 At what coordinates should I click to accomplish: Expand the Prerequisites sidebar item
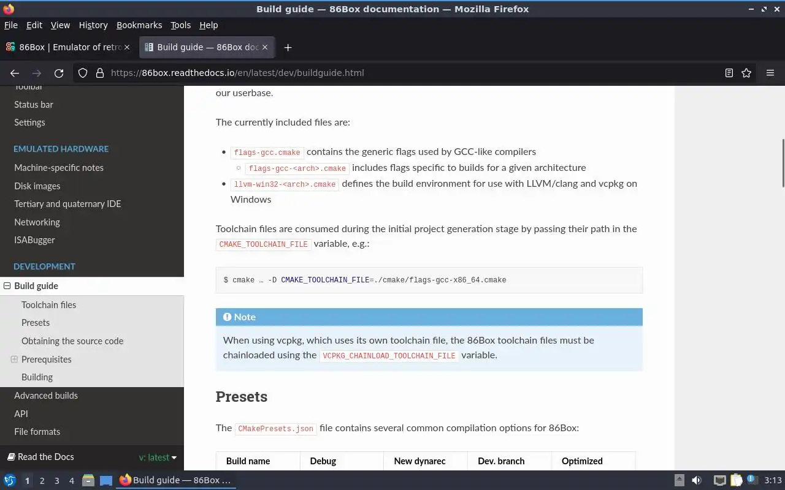tap(14, 360)
